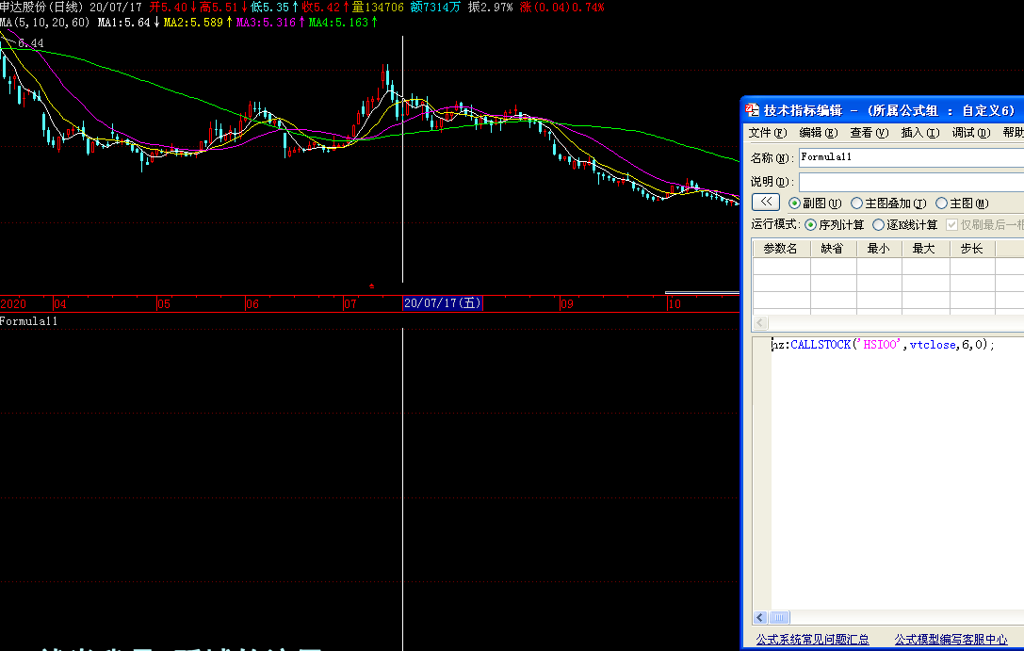This screenshot has width=1024, height=651.
Task: Click the 06 month label on time axis
Action: tap(252, 303)
